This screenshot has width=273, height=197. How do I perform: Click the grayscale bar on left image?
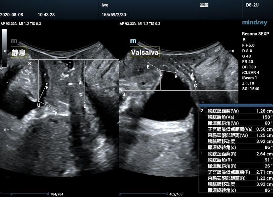4,48
